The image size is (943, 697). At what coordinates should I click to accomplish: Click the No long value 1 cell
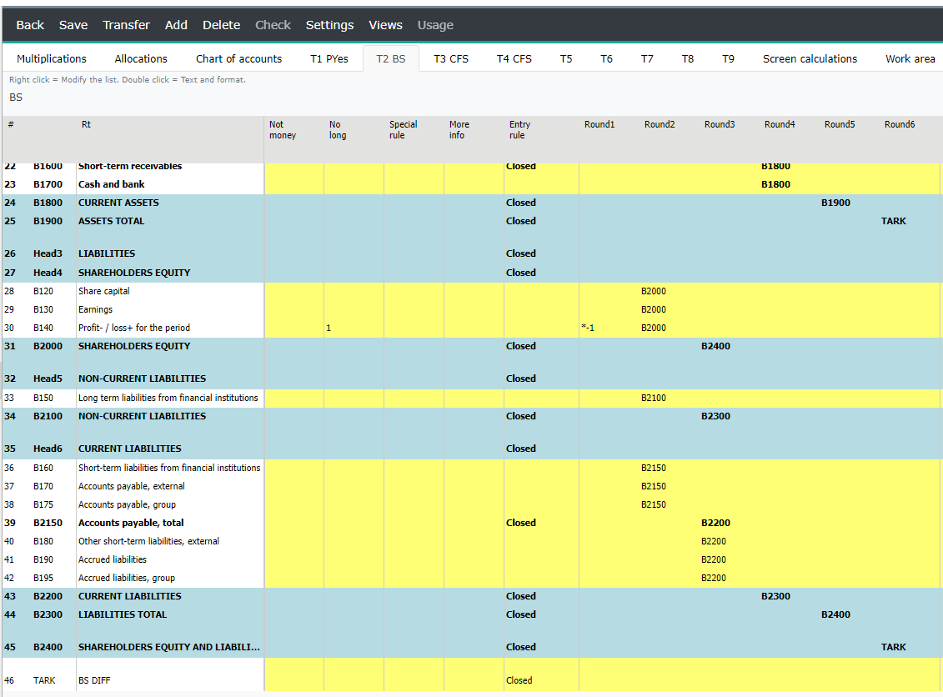click(329, 328)
